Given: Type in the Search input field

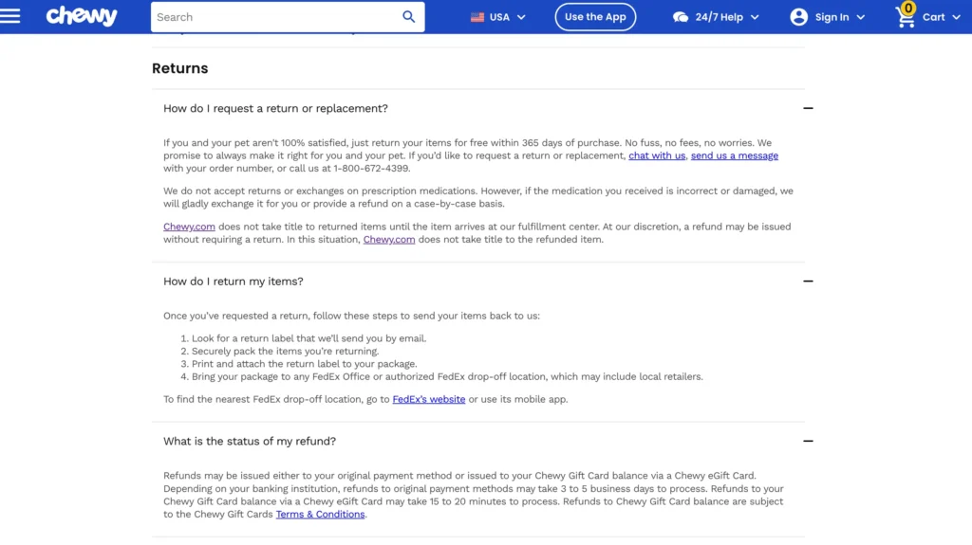Looking at the screenshot, I should [275, 17].
